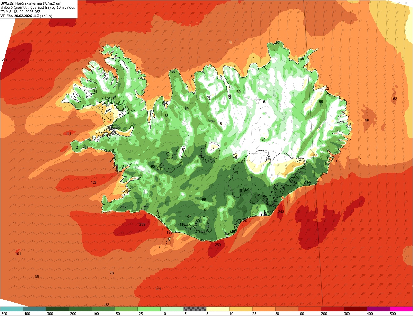The image size is (413, 316).
Task: Click the flux value '111' west of Snæfellsnes
Action: [69, 134]
